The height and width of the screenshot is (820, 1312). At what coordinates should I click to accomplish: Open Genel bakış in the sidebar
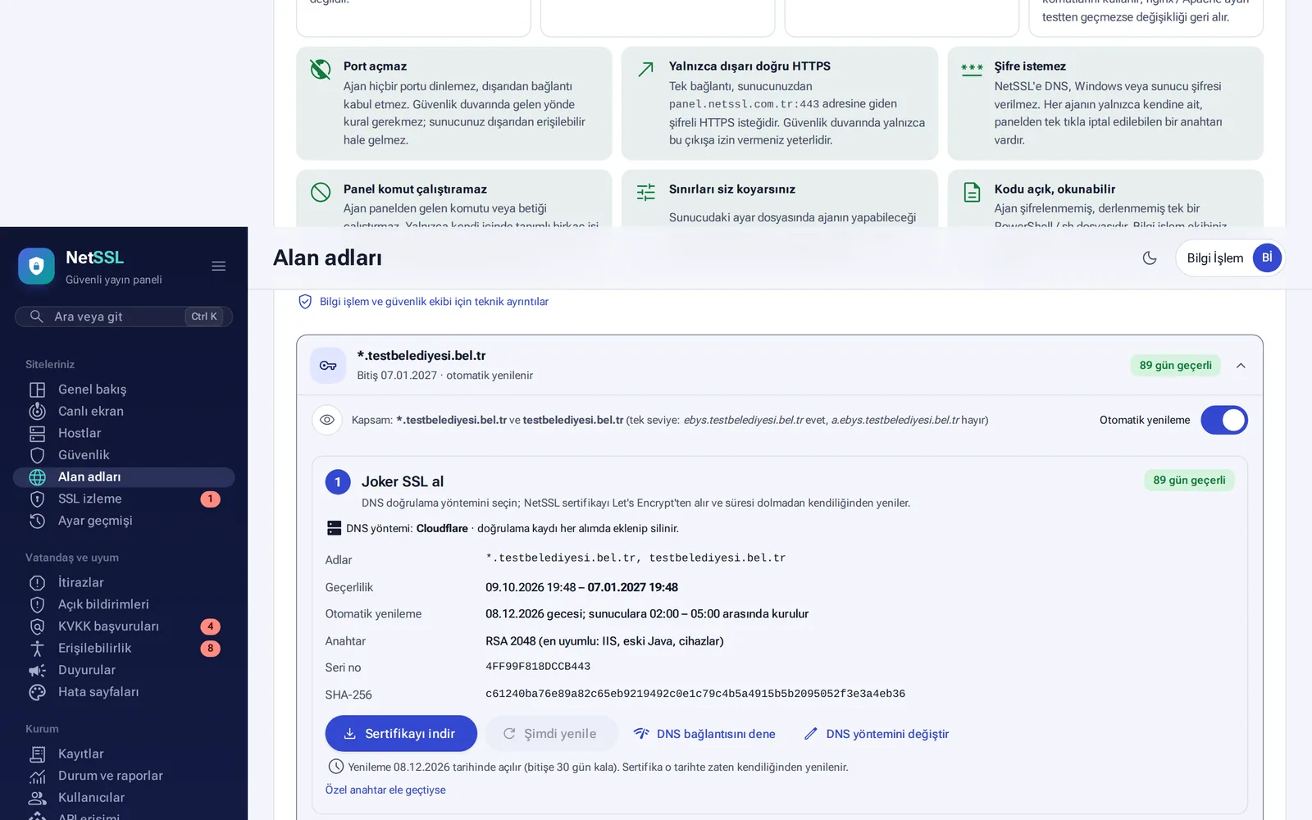click(124, 389)
